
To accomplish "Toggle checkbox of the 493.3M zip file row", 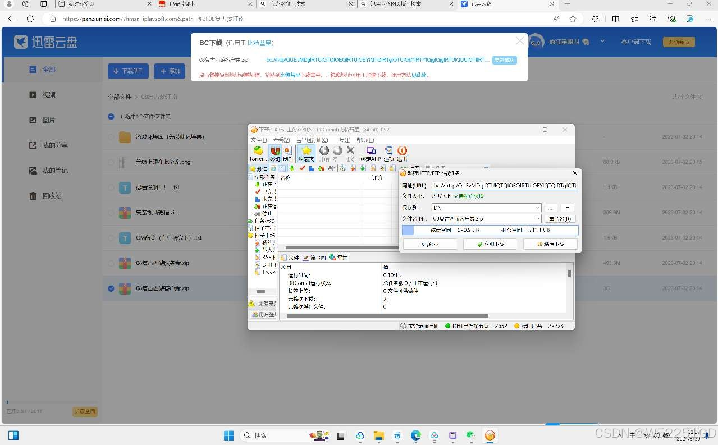I will point(111,263).
